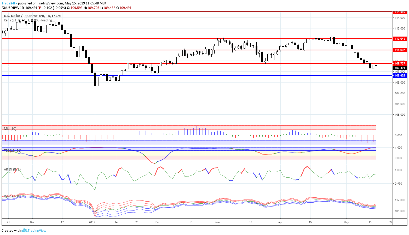Click the Kenji indicator legend text

(x=29, y=20)
